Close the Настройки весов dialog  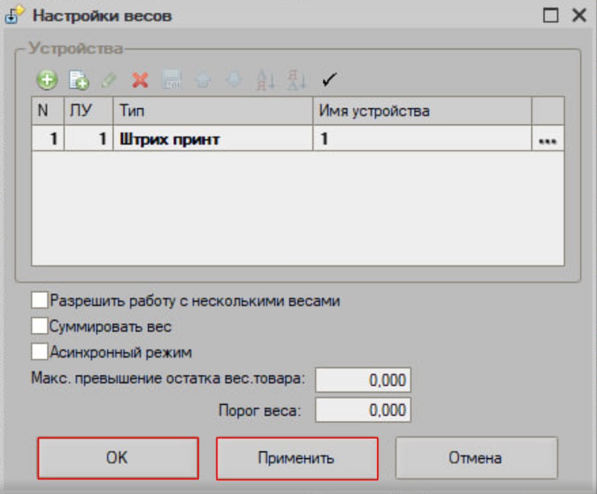(x=579, y=16)
